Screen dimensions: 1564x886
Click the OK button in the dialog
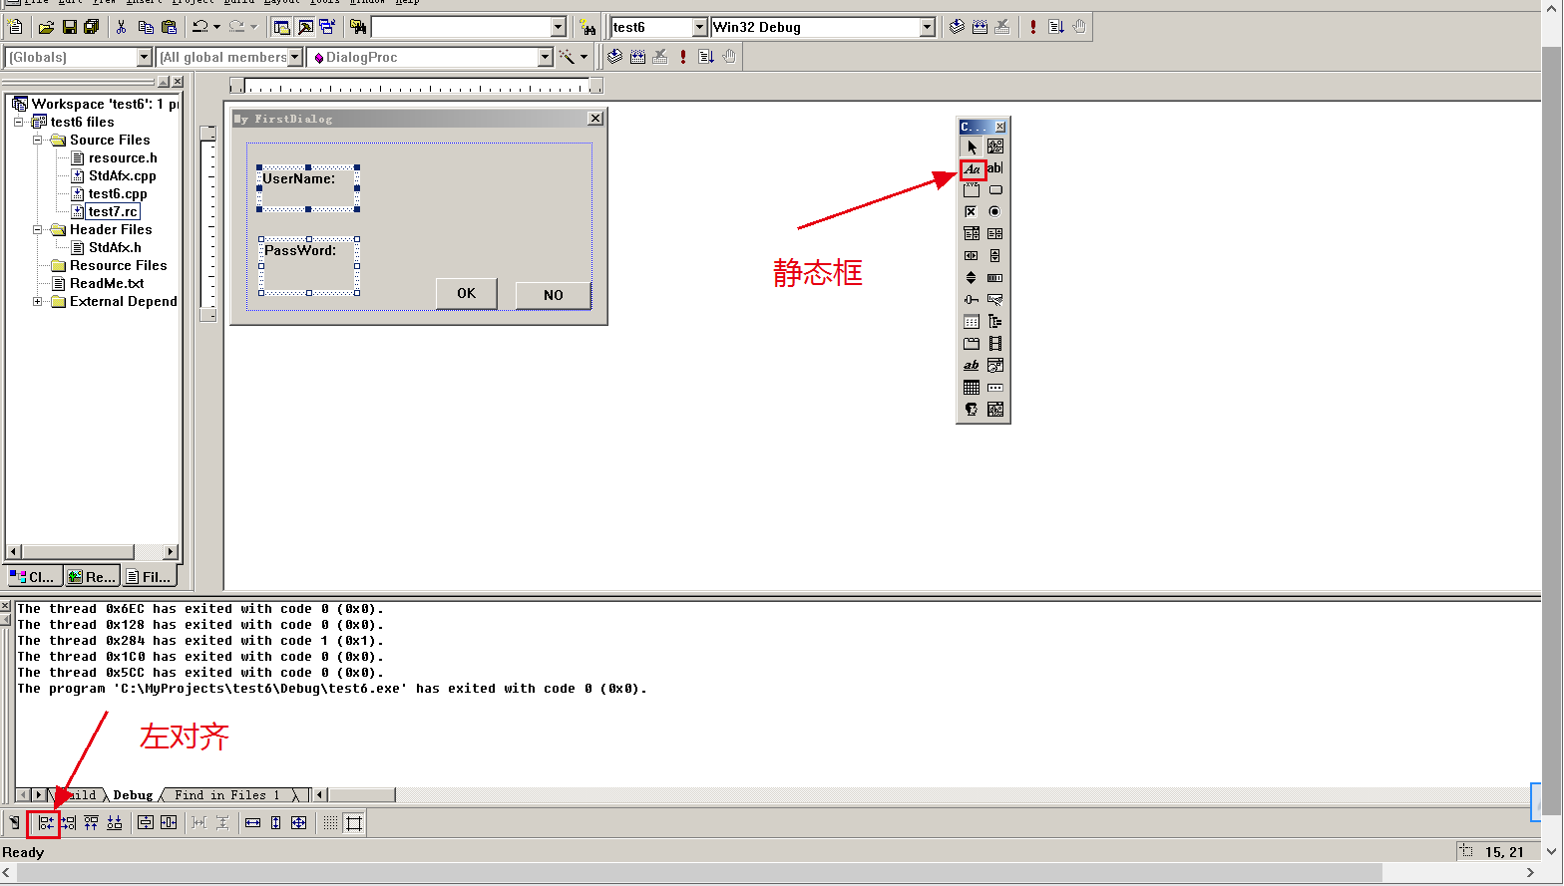click(x=467, y=294)
